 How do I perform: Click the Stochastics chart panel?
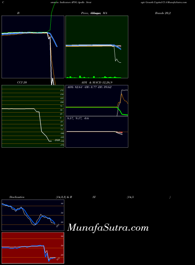pyautogui.click(x=33, y=215)
